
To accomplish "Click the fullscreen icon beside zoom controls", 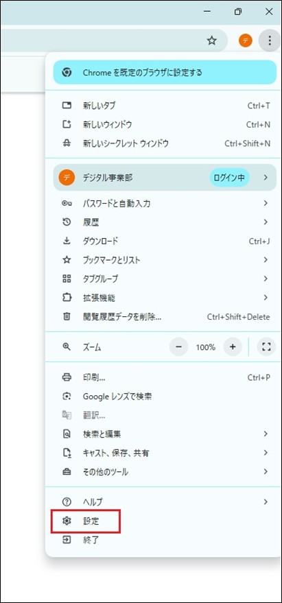I will [x=266, y=347].
